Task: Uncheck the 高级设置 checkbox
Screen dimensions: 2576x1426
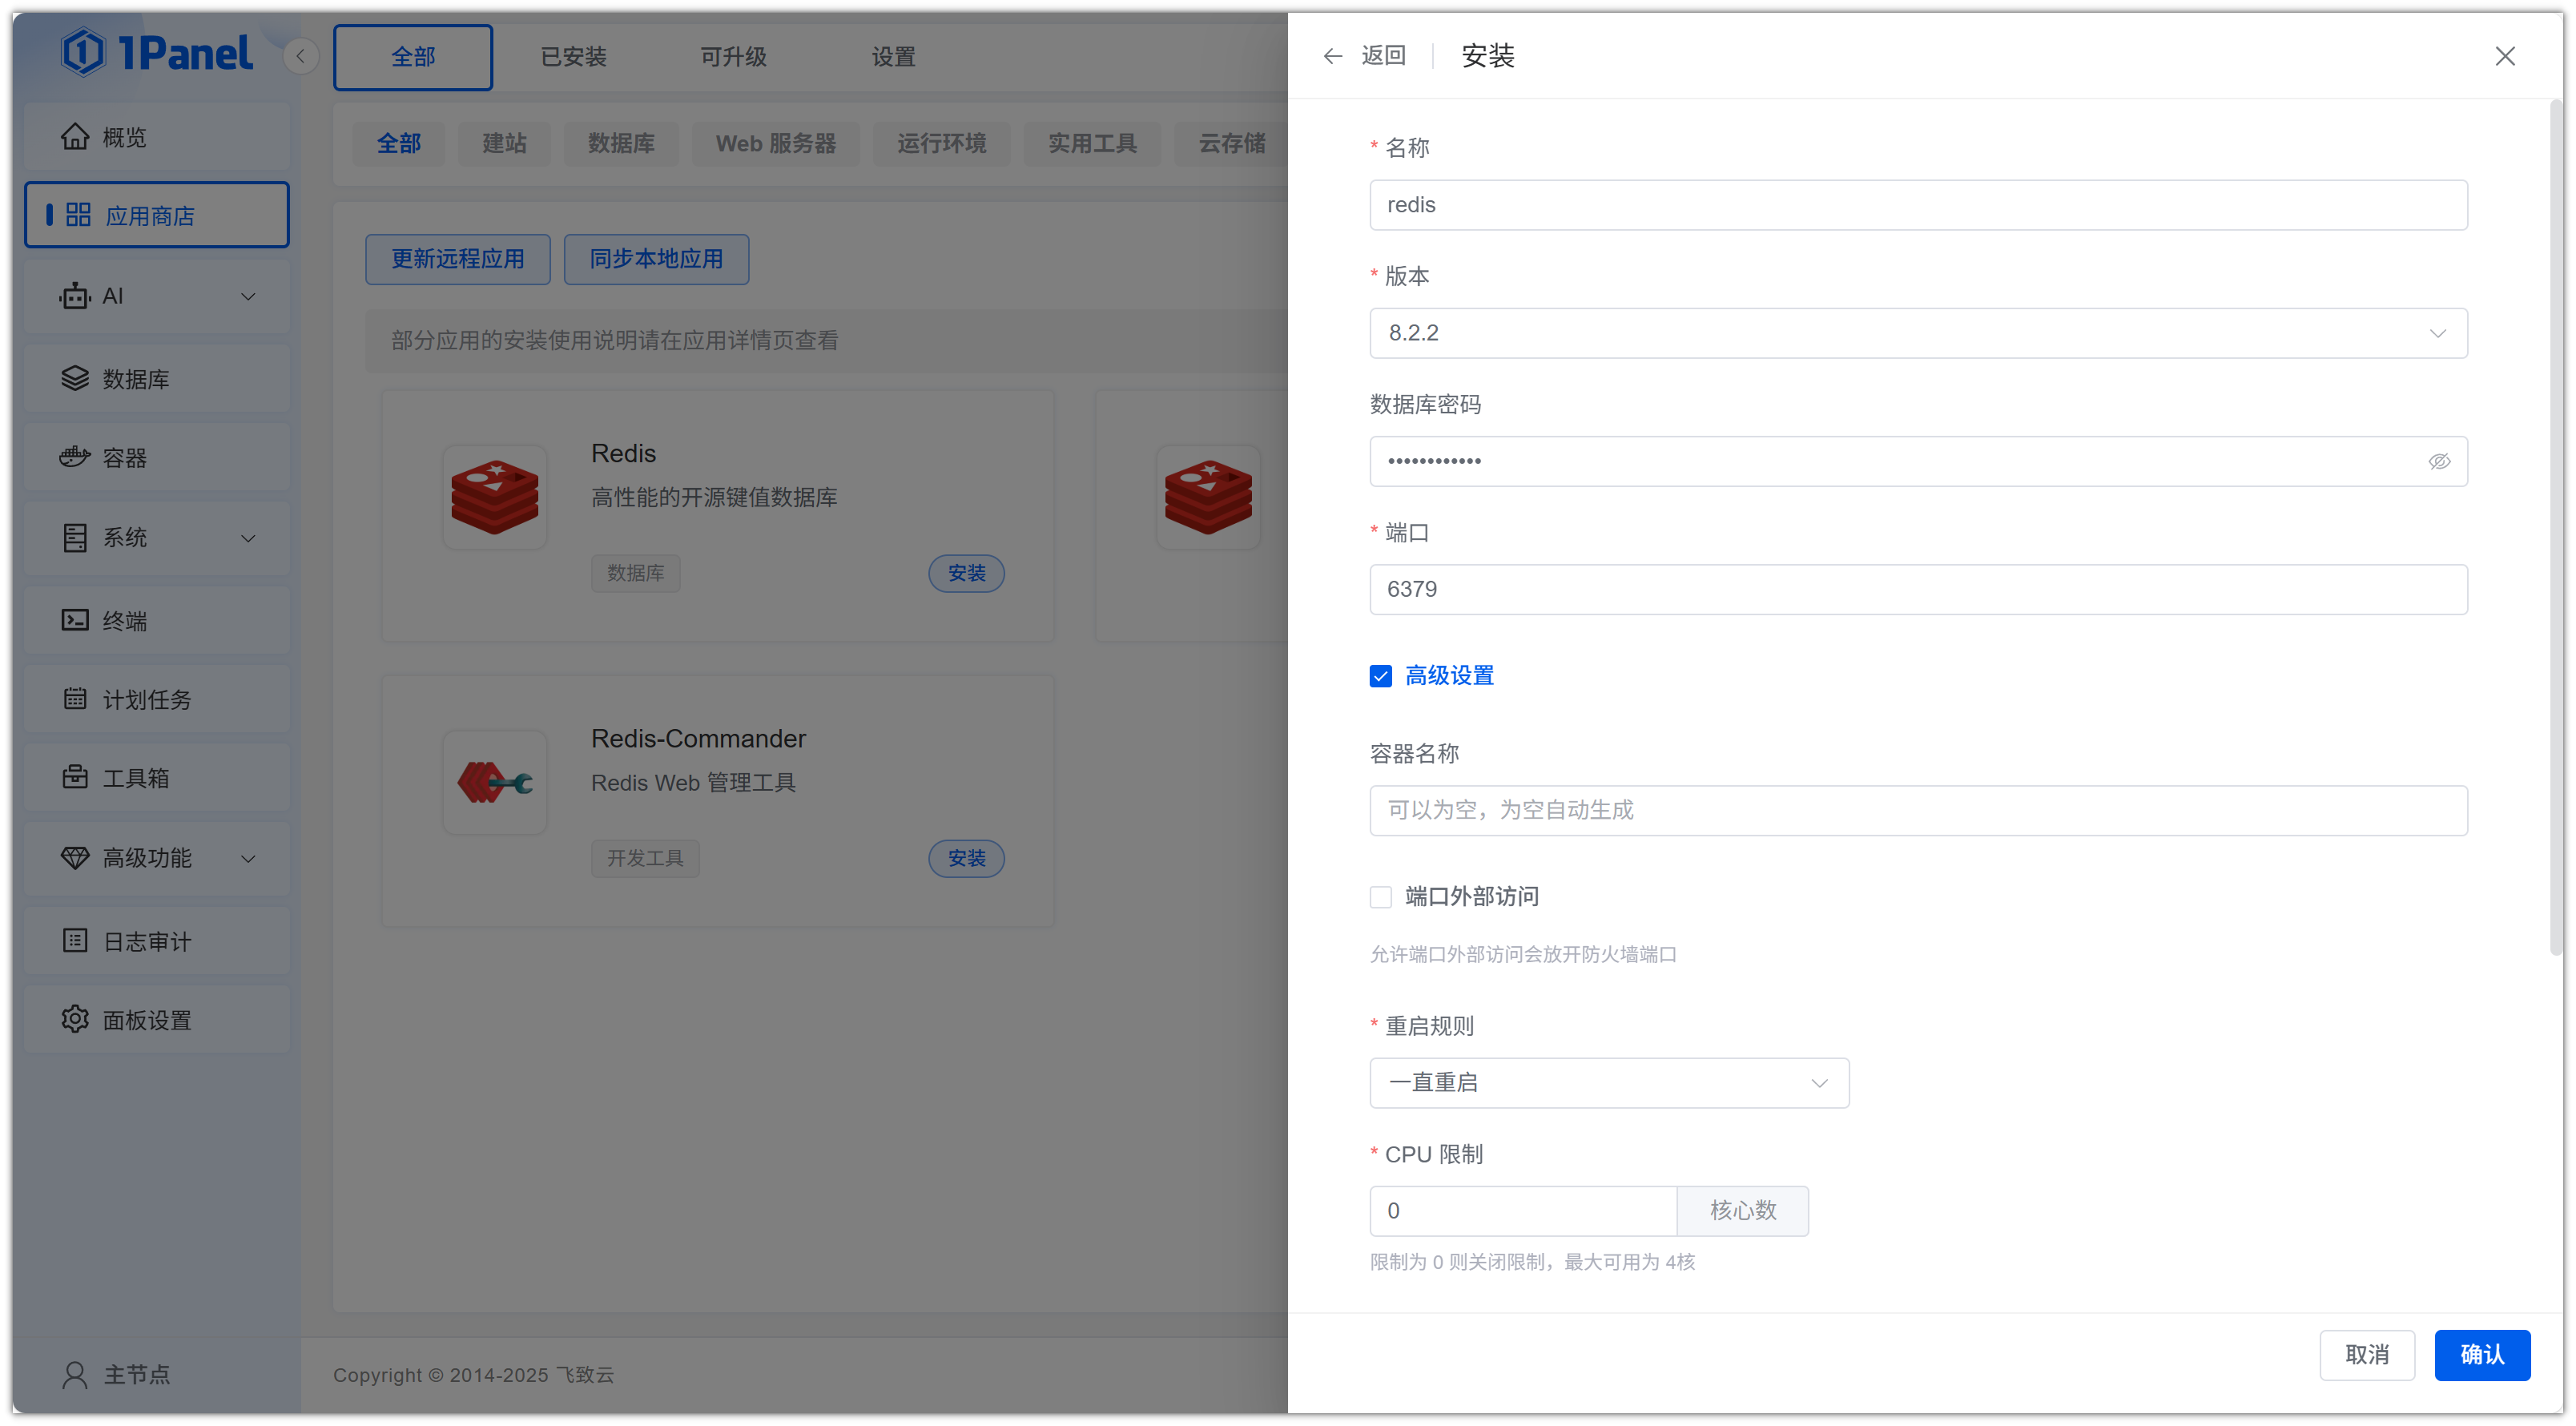Action: point(1380,676)
